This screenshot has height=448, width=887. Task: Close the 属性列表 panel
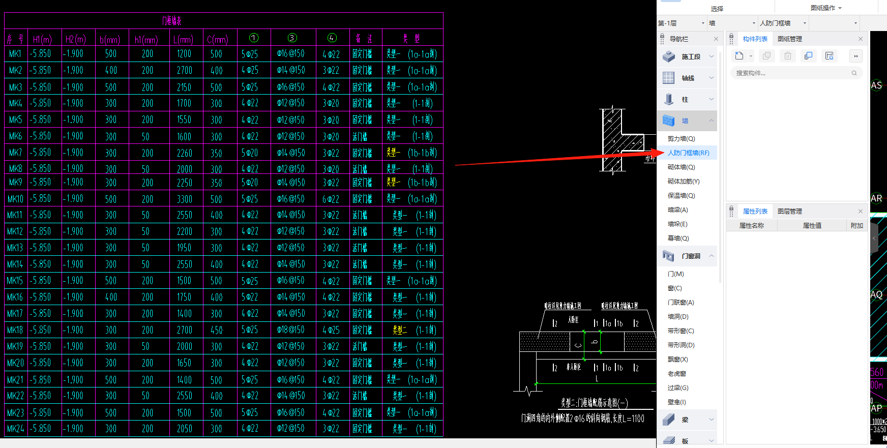(x=861, y=211)
